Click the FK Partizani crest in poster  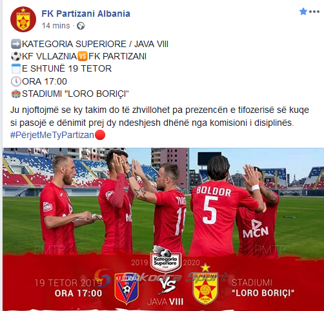pos(205,285)
